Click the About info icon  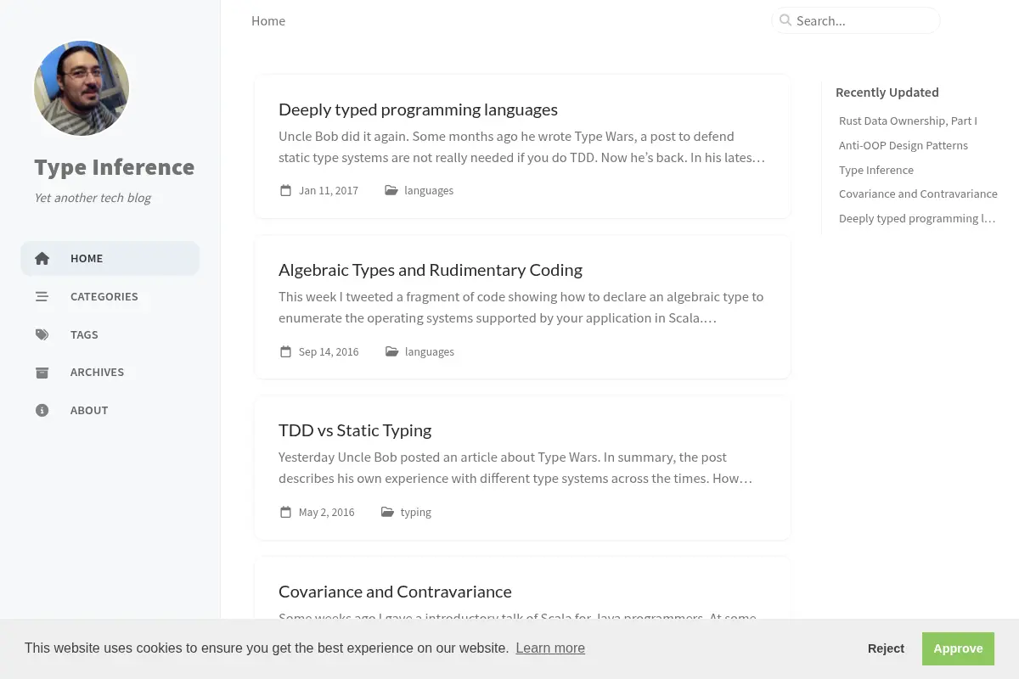pyautogui.click(x=42, y=410)
